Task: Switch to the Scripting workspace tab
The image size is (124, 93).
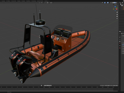Action: 46,1
